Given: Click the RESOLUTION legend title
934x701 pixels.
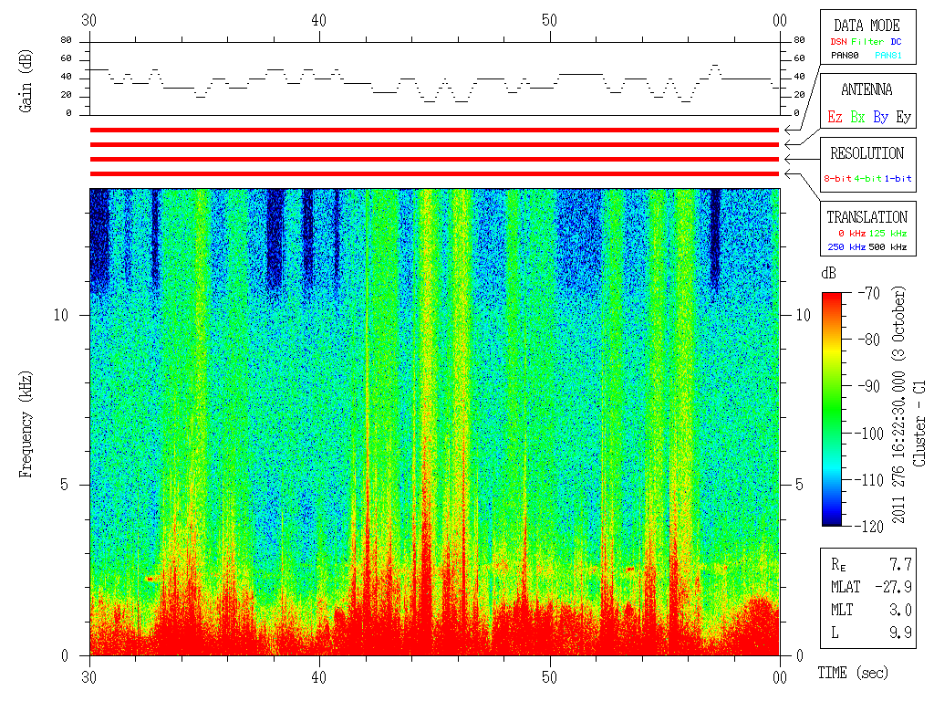Looking at the screenshot, I should click(x=867, y=153).
